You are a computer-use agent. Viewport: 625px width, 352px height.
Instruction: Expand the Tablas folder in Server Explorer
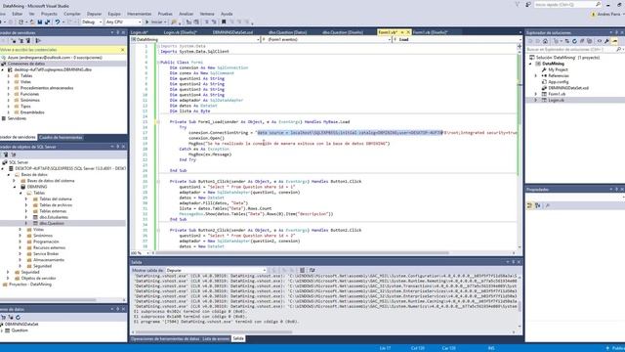tap(9, 76)
